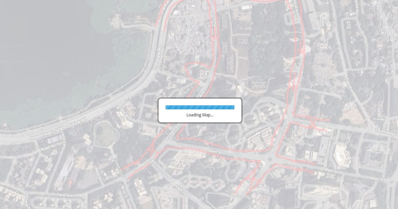Click the Chemtex Lane label

[x=330, y=144]
